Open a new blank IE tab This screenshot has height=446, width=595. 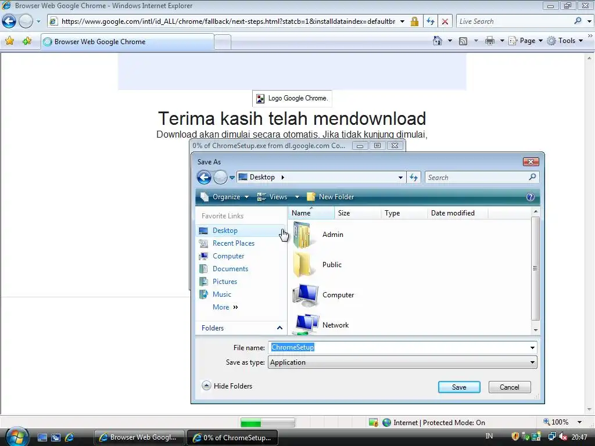click(x=223, y=42)
